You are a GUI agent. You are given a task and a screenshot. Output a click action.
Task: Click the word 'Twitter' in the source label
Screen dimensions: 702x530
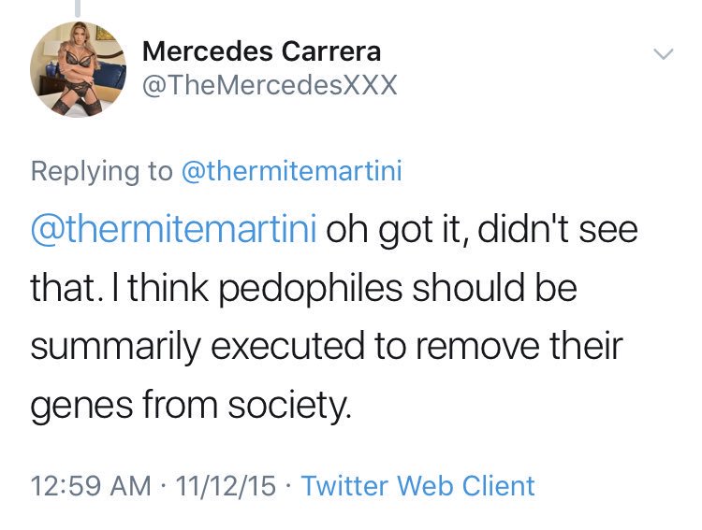pos(344,486)
